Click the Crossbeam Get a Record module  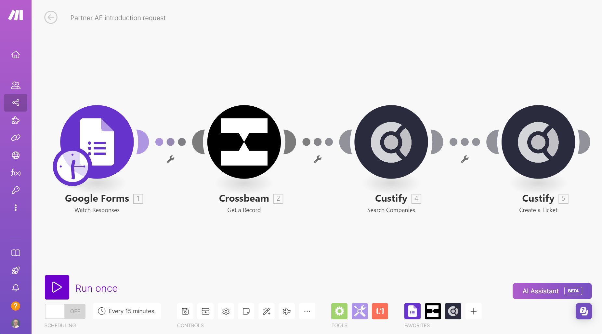pyautogui.click(x=244, y=142)
